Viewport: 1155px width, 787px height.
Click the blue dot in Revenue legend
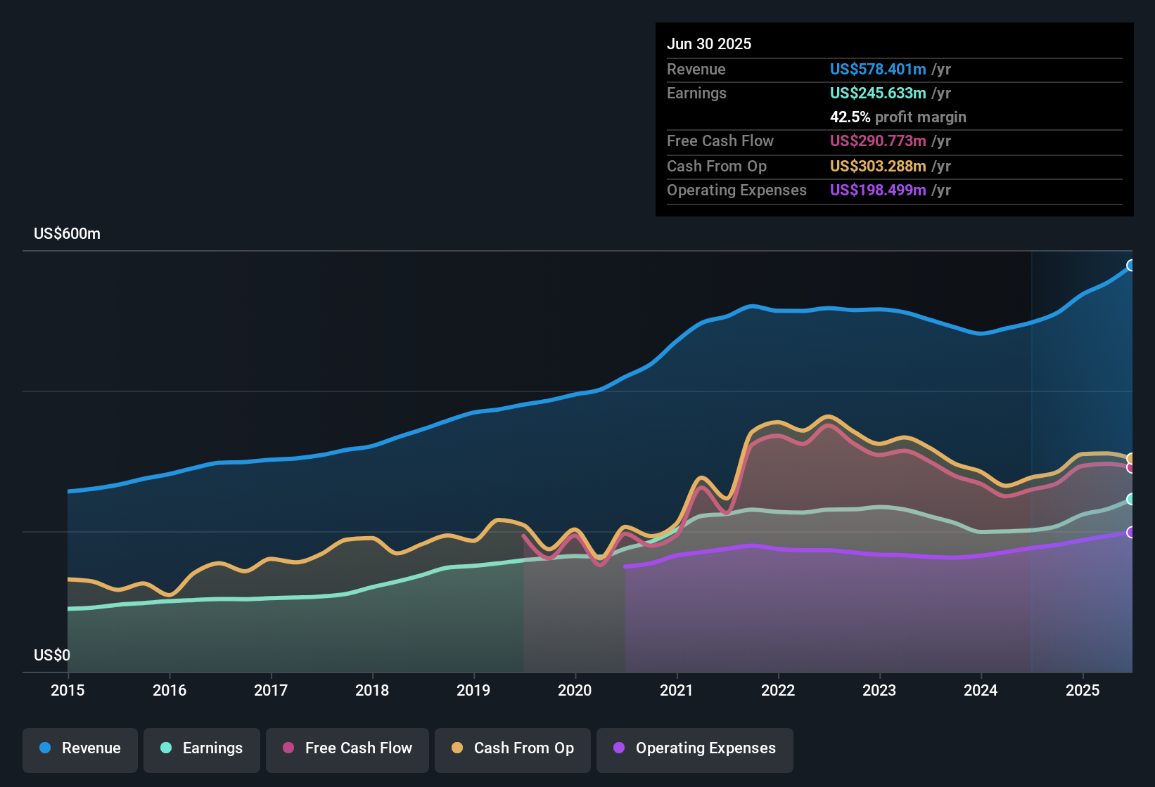(45, 748)
